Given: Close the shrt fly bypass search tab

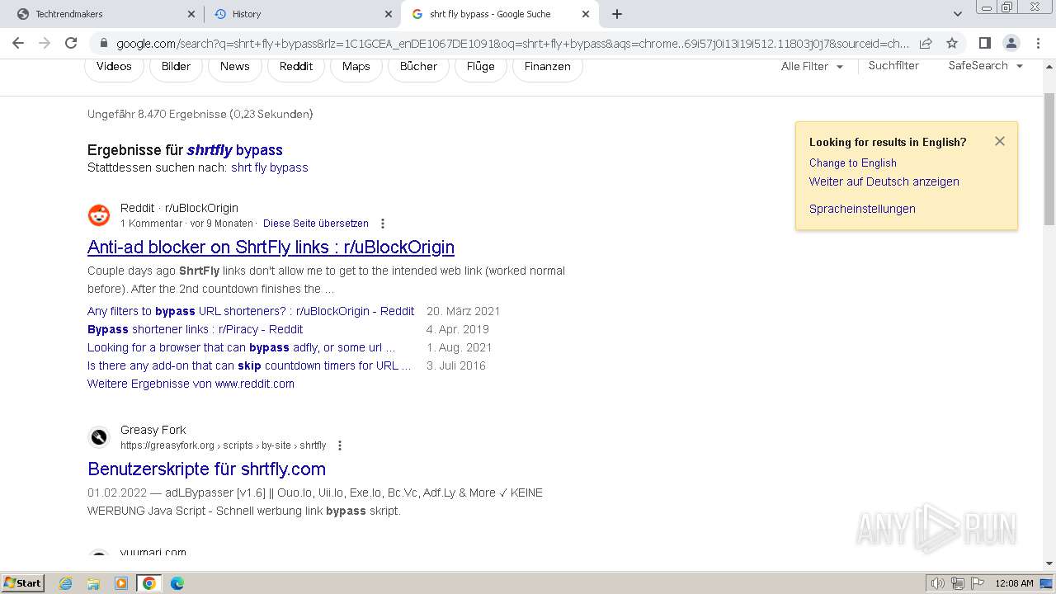Looking at the screenshot, I should (x=586, y=14).
